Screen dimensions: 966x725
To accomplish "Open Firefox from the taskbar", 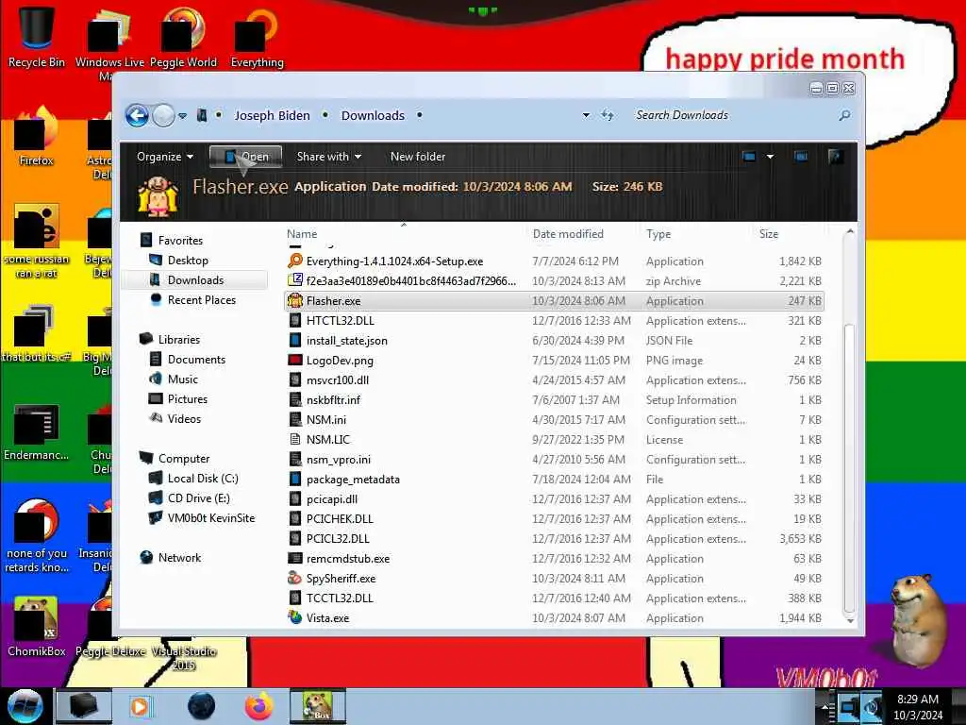I will tap(259, 706).
